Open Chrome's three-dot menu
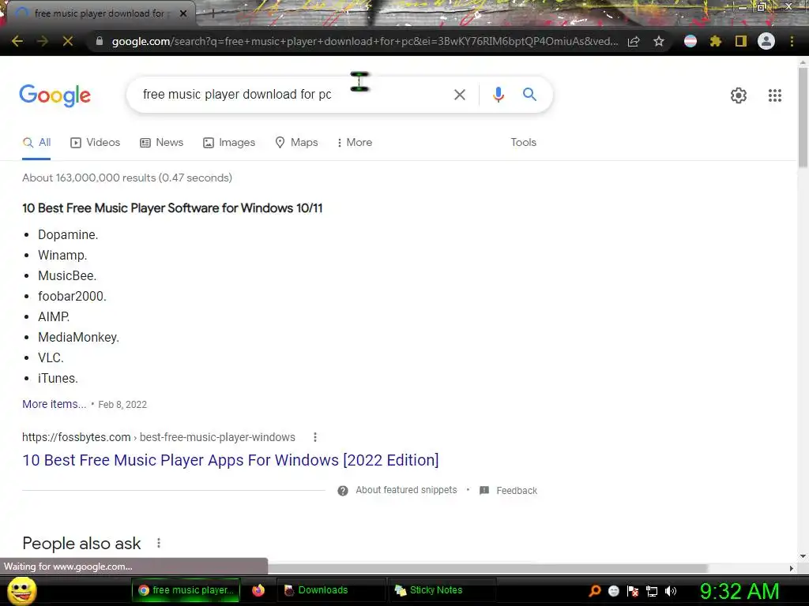809x606 pixels. click(x=792, y=41)
